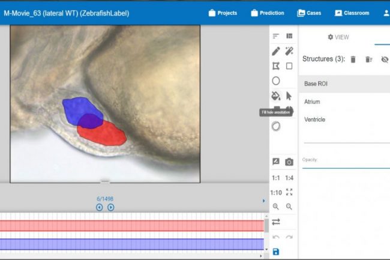
Task: Zoom in with plus magnifier
Action: point(276,207)
